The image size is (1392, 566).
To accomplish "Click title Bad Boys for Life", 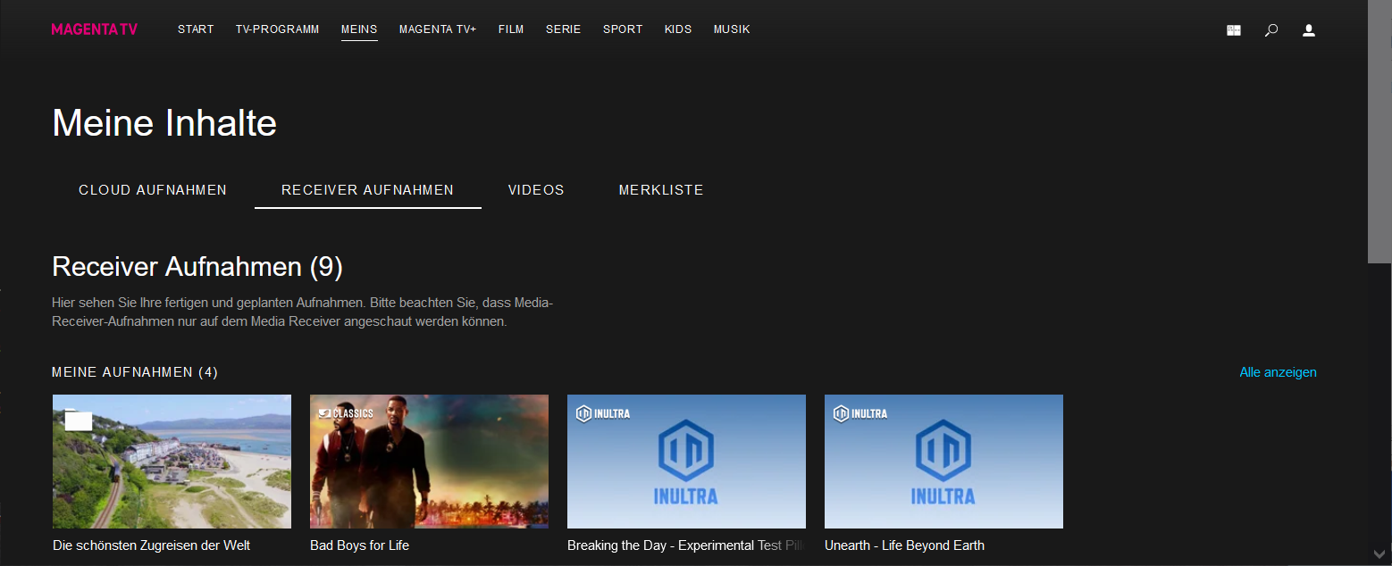I will pos(359,545).
